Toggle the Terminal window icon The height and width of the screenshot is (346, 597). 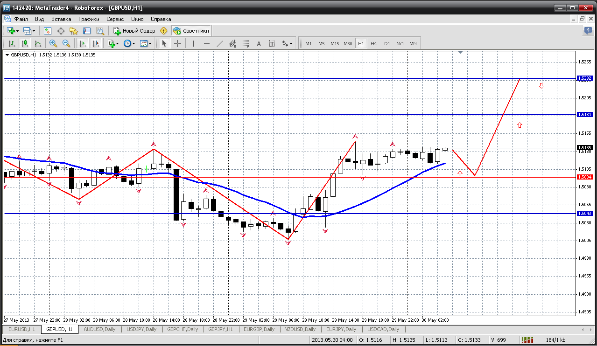(x=87, y=31)
